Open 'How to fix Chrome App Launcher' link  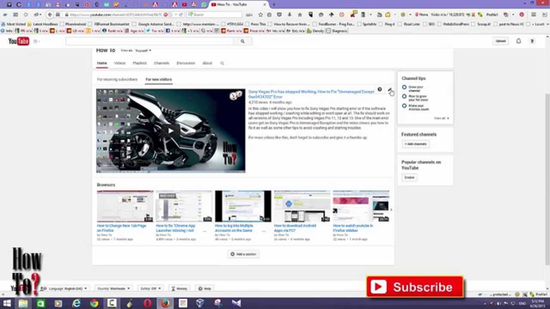pyautogui.click(x=175, y=228)
